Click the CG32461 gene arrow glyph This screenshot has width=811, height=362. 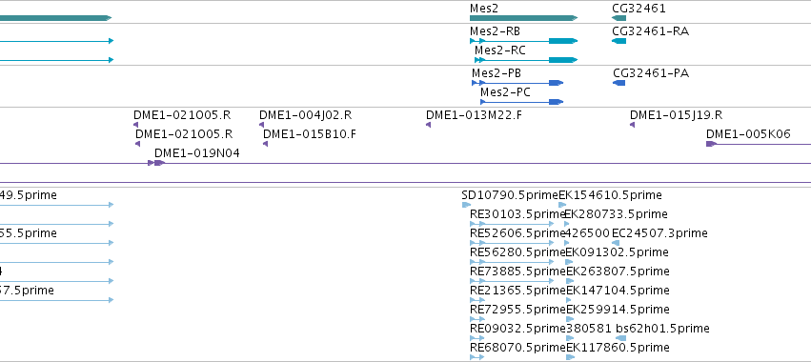[618, 18]
